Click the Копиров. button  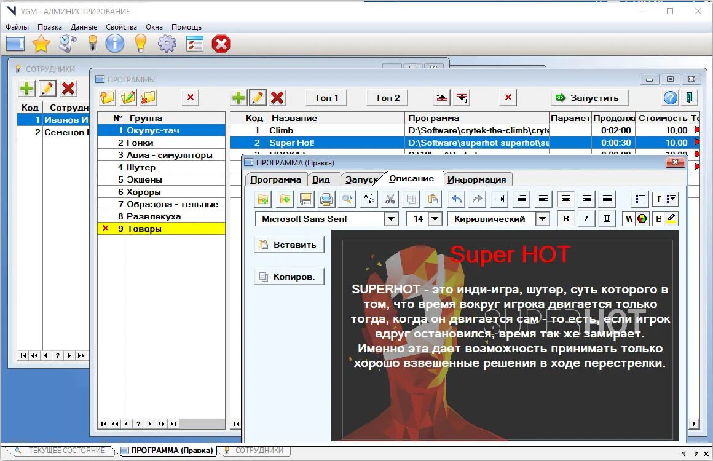[x=290, y=277]
